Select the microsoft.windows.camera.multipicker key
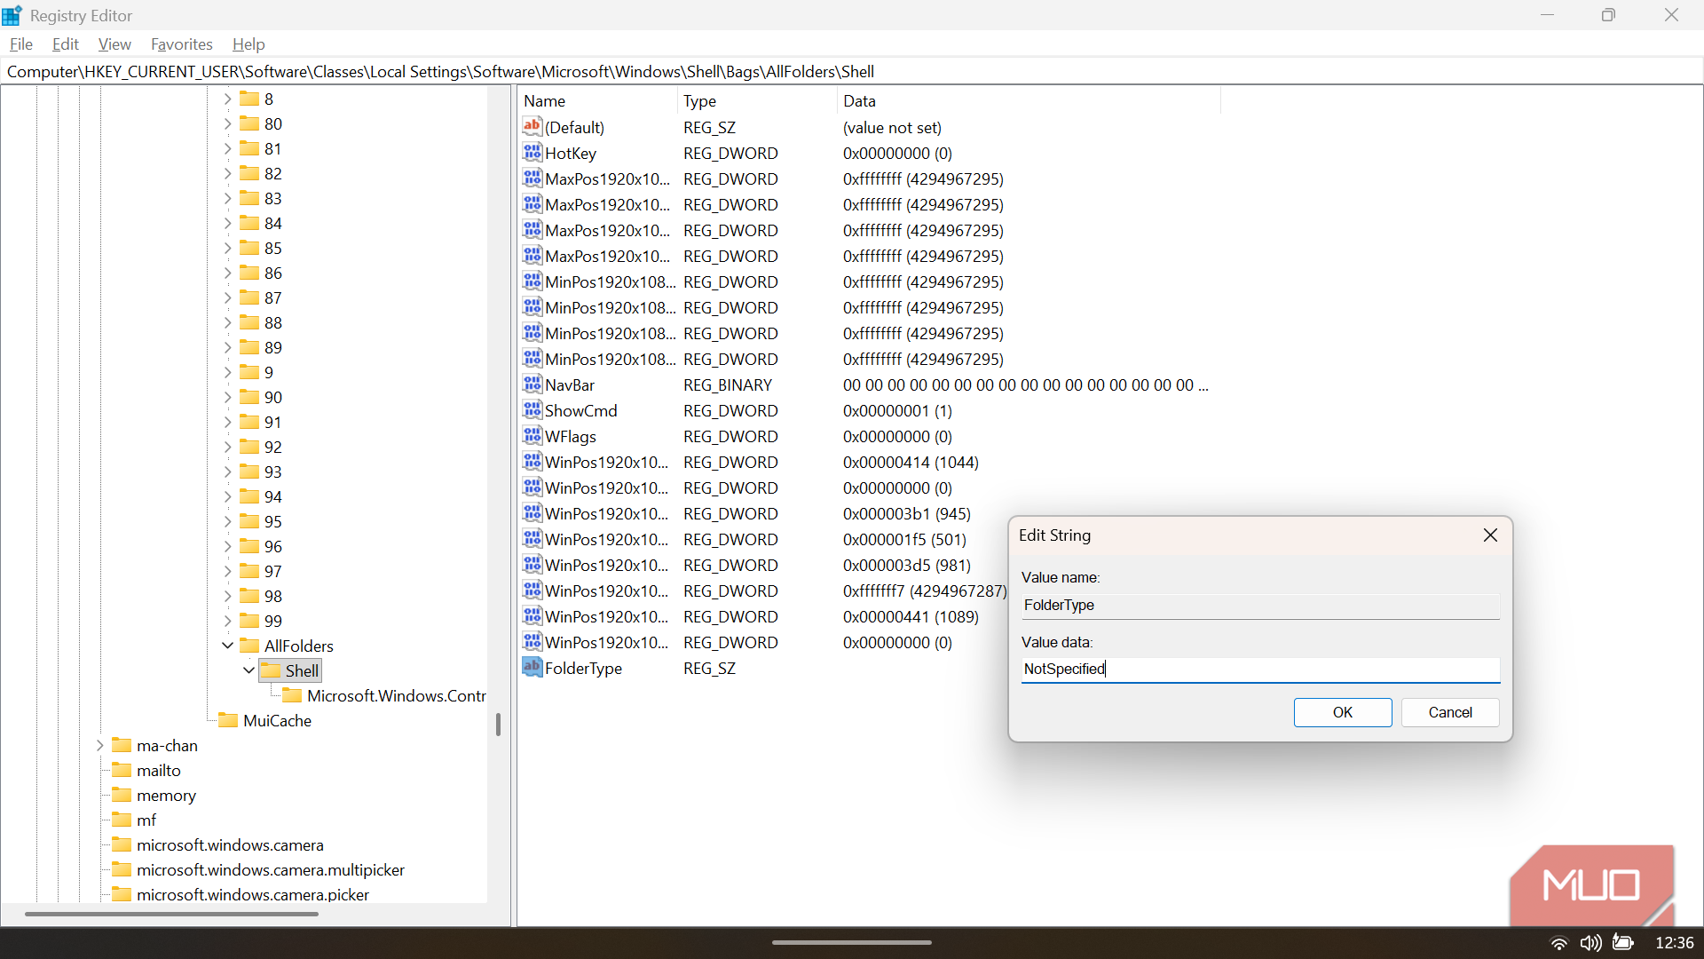The height and width of the screenshot is (959, 1704). (x=271, y=869)
